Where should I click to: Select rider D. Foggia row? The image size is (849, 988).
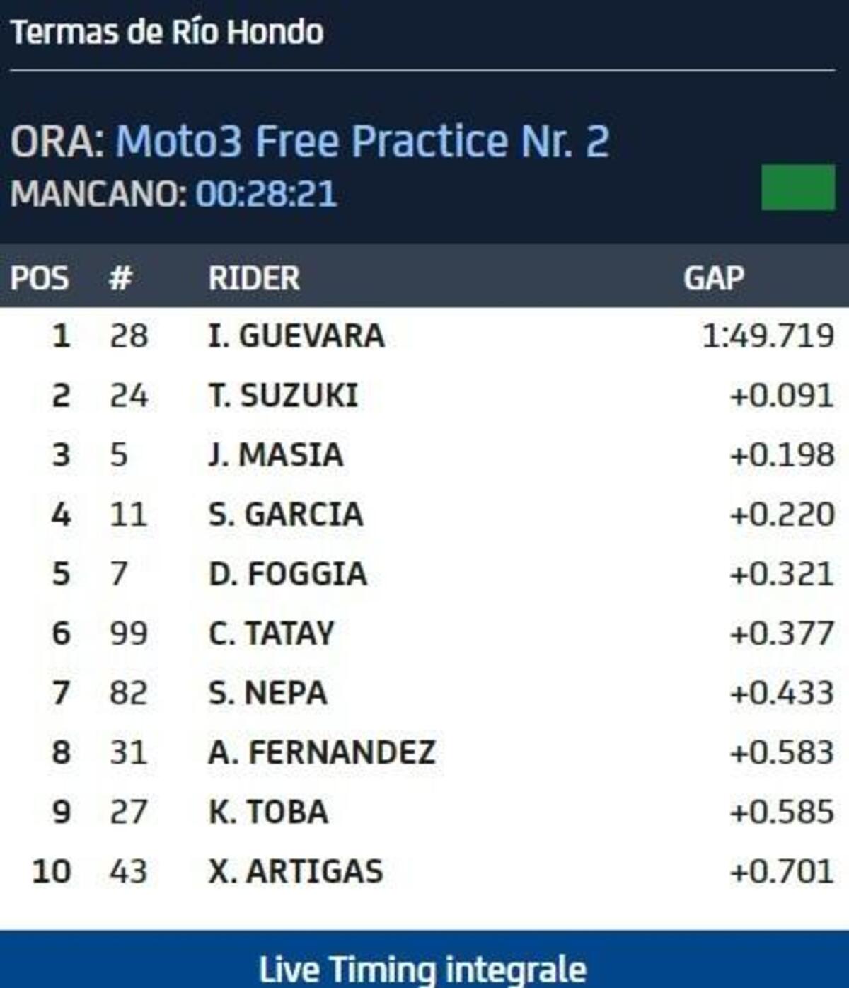[x=288, y=573]
